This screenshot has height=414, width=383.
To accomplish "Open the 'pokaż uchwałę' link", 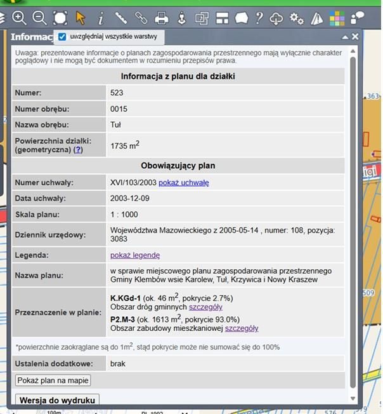I will (x=183, y=183).
